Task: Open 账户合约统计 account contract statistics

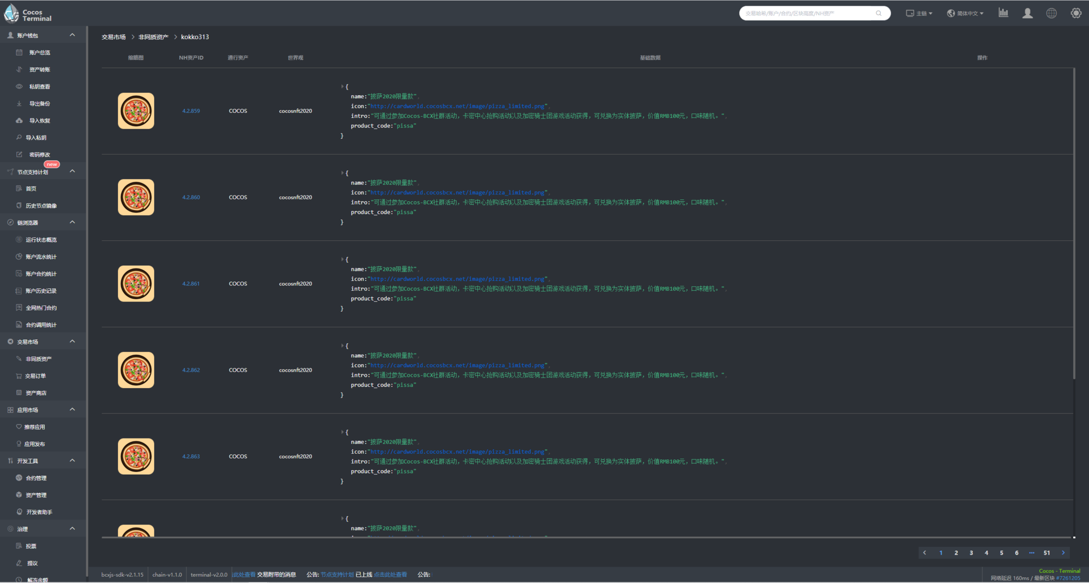Action: [x=41, y=274]
